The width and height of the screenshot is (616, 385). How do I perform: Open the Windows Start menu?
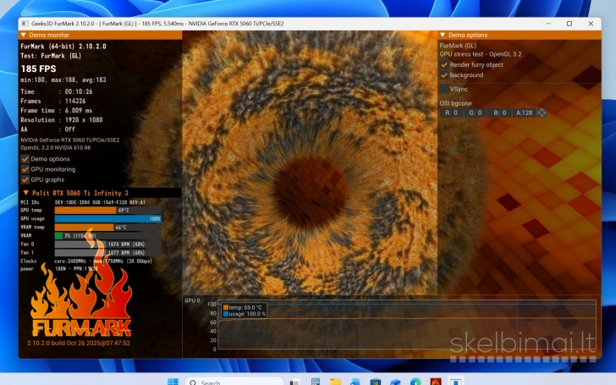click(173, 382)
